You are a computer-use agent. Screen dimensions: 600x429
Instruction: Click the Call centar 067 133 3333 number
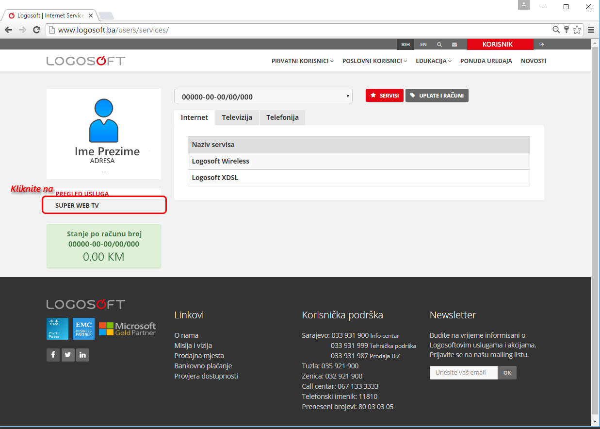(x=340, y=386)
